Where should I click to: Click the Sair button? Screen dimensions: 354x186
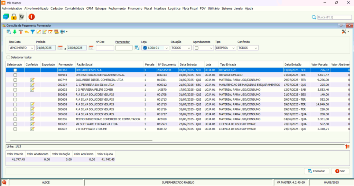[x=340, y=171]
